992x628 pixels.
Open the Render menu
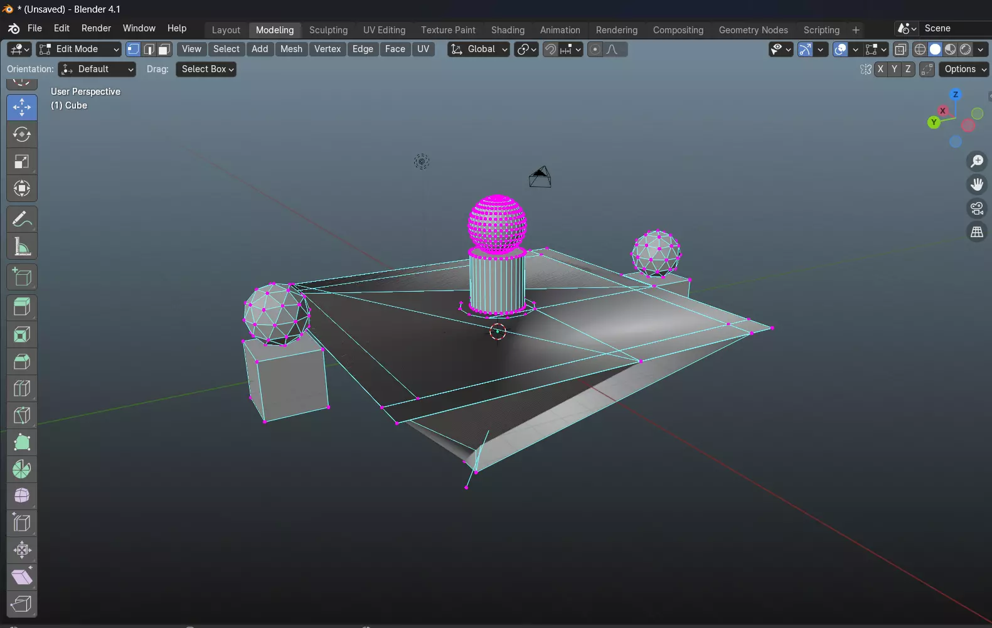coord(96,28)
